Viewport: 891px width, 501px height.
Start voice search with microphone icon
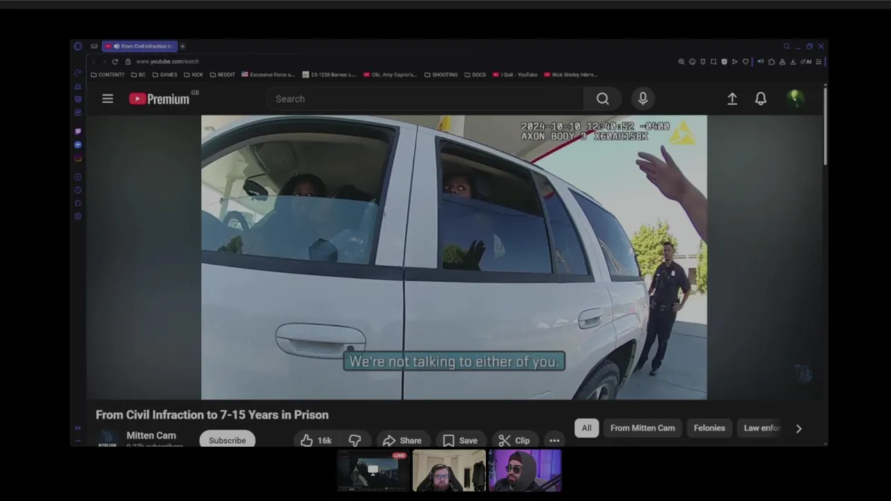642,99
